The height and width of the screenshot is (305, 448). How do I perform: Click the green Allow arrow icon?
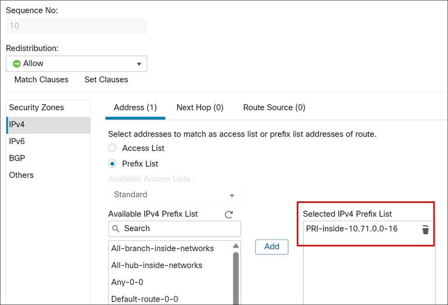coord(17,64)
